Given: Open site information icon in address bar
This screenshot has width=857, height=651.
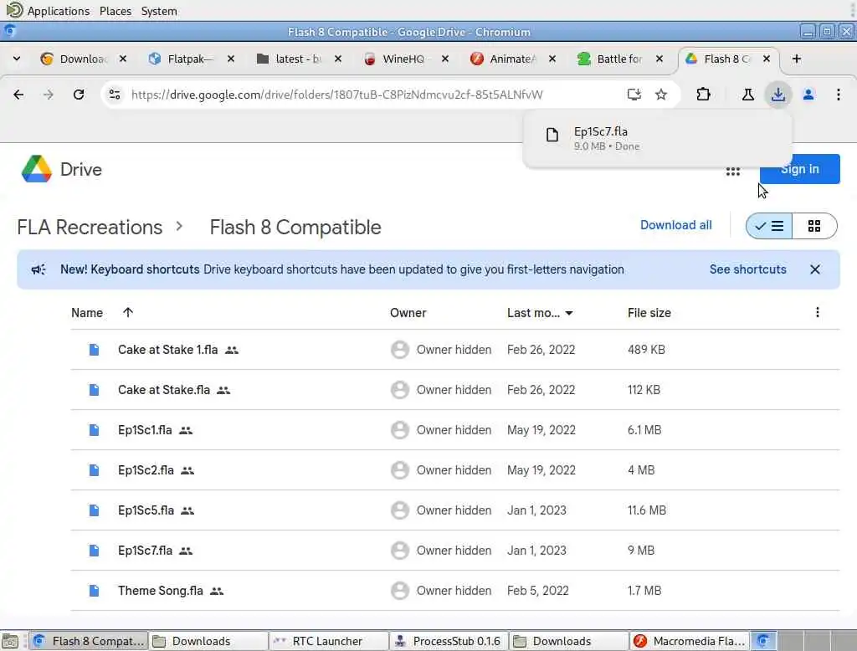Looking at the screenshot, I should pyautogui.click(x=115, y=95).
